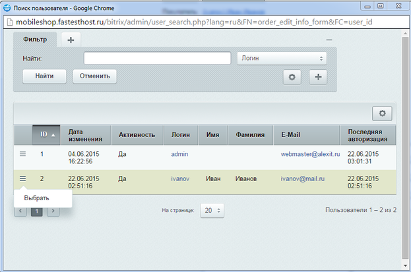Change the На странице count of 20

212,211
